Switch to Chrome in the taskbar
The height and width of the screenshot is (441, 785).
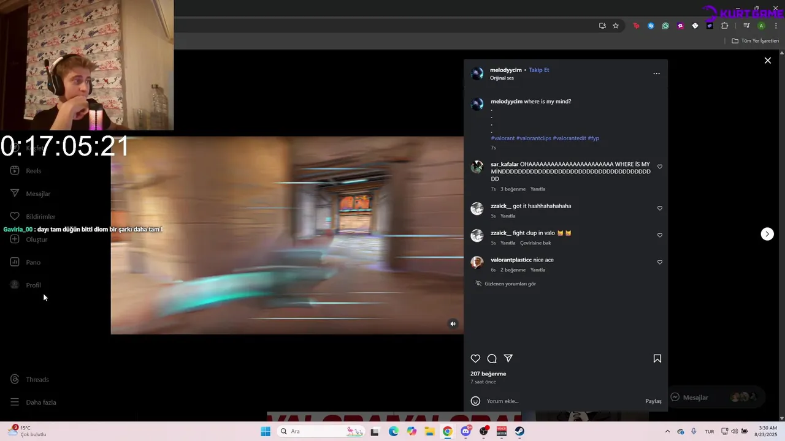pos(448,431)
